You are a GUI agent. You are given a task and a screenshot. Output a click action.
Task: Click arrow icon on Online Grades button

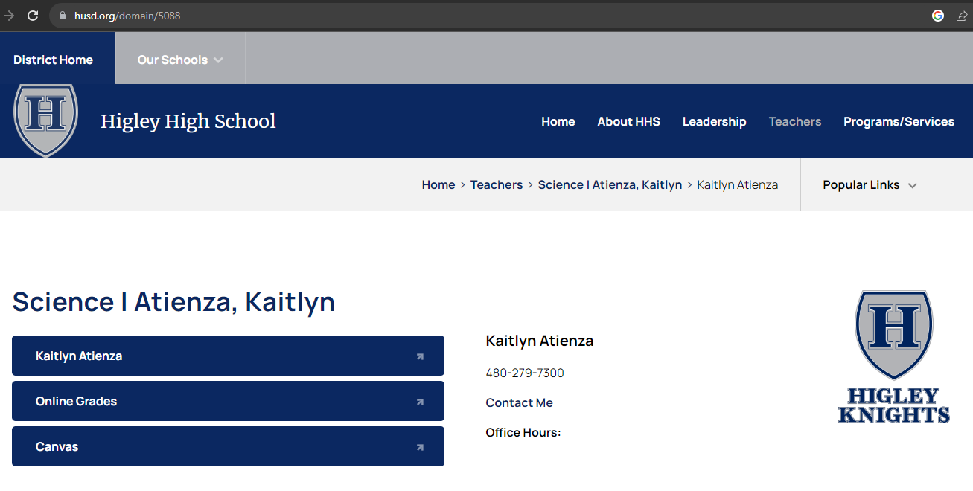(420, 402)
